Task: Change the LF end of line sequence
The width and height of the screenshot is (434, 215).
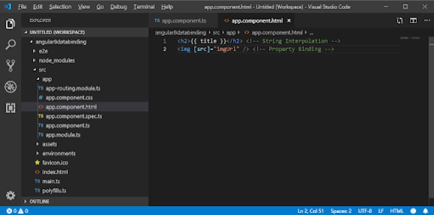Action: (x=381, y=211)
